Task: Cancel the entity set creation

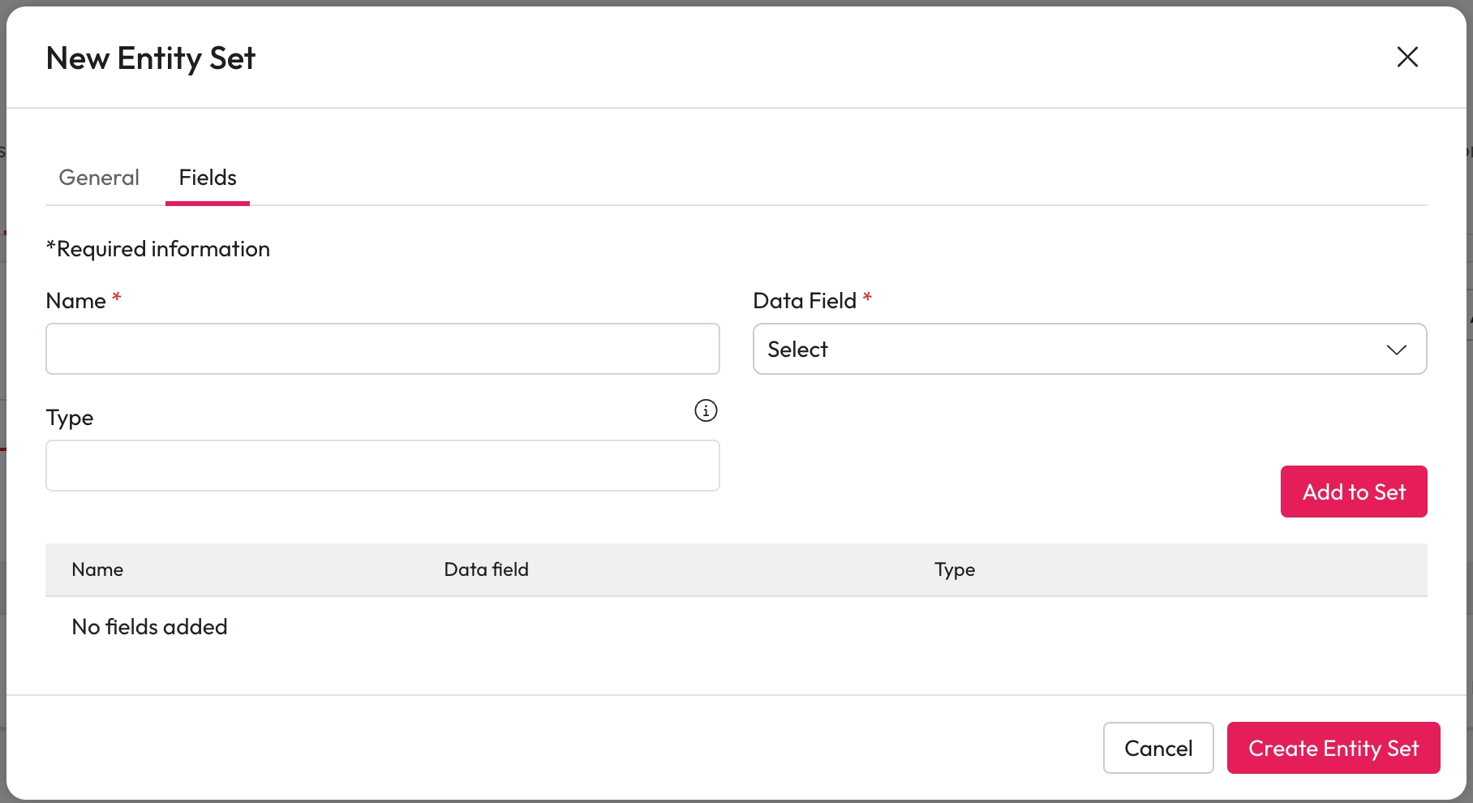Action: (x=1157, y=748)
